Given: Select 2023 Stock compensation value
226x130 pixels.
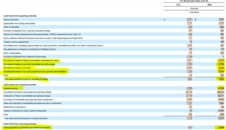Looking at the screenshot, I should click(222, 53).
